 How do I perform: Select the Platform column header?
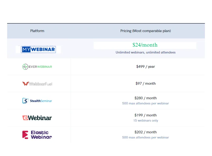pyautogui.click(x=37, y=31)
